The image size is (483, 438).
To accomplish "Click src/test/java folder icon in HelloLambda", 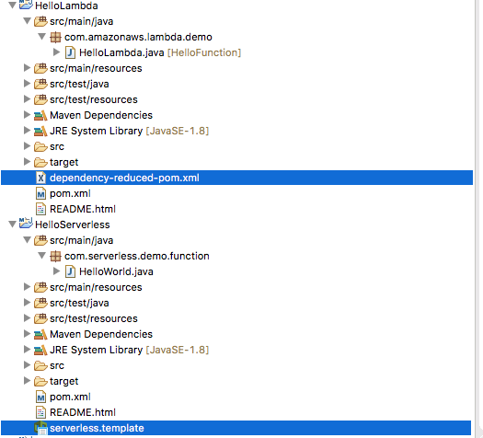I will 40,84.
